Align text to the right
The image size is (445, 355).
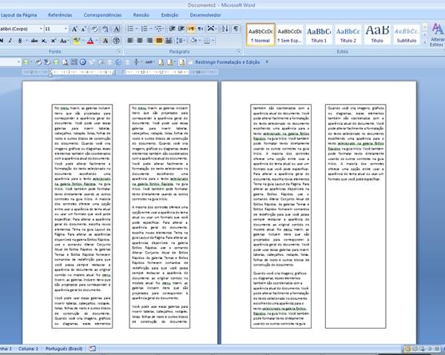[x=149, y=41]
